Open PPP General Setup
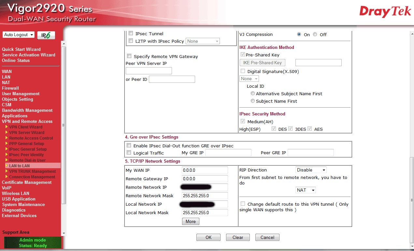The image size is (414, 251). (26, 143)
